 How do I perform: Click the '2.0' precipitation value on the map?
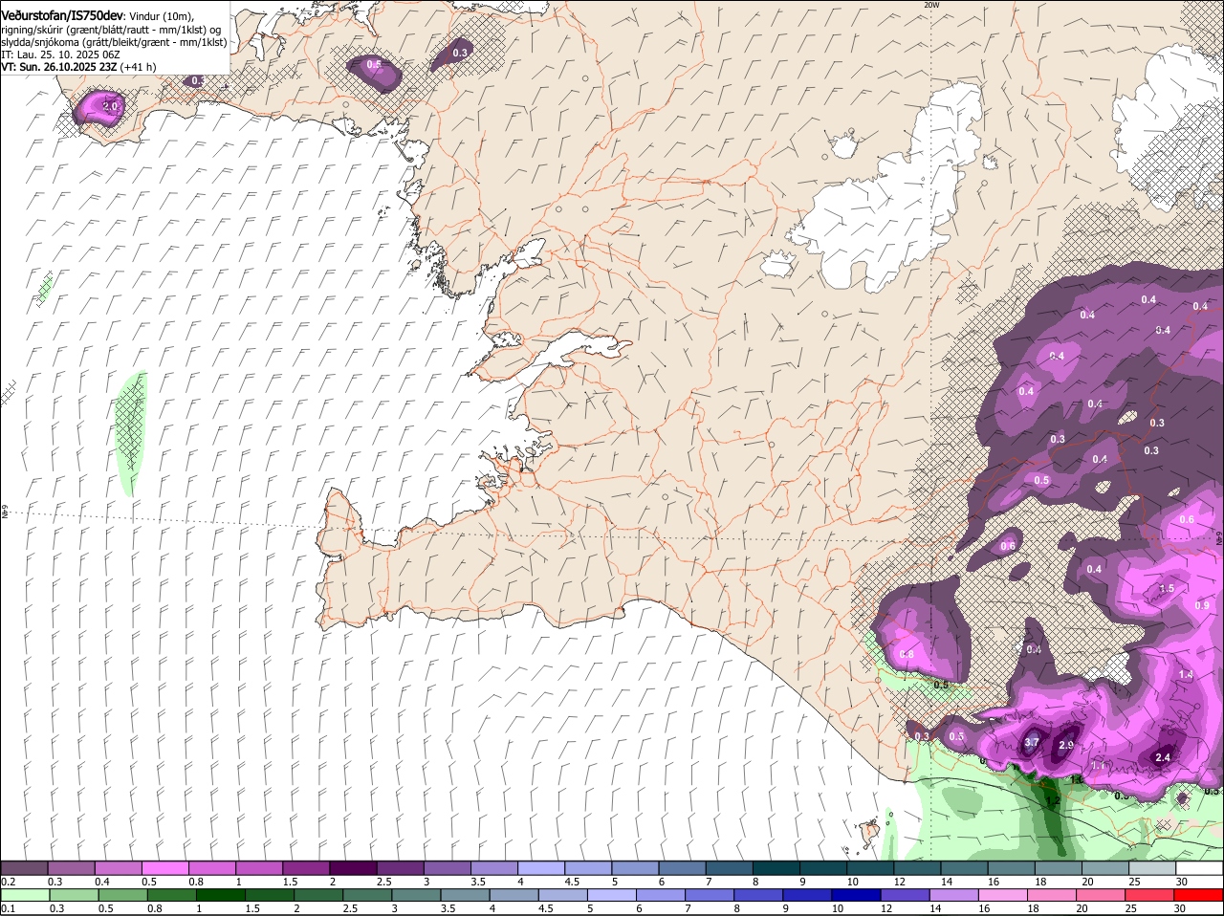(110, 107)
